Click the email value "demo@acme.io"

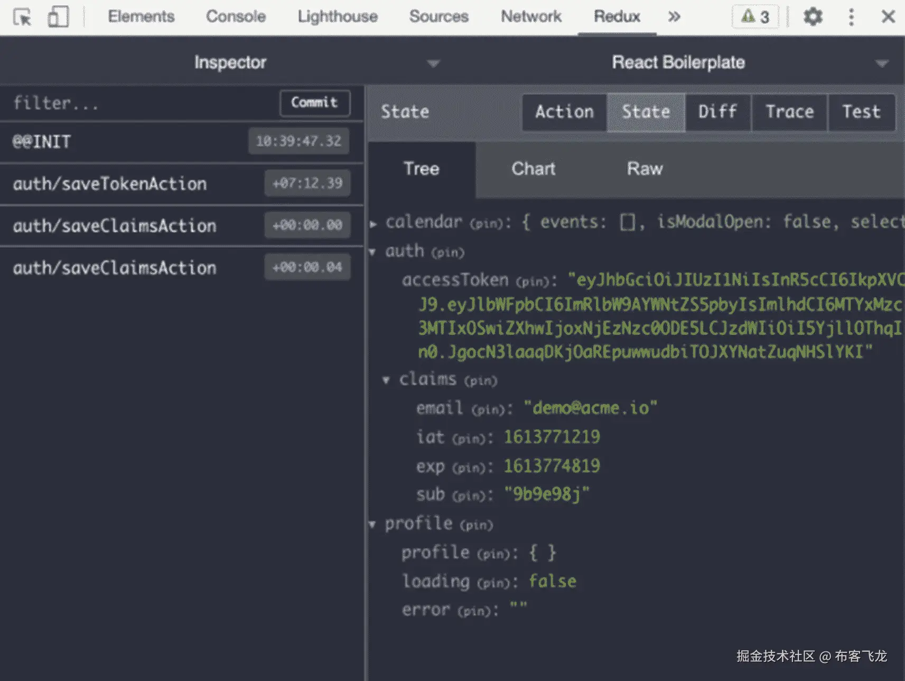591,408
